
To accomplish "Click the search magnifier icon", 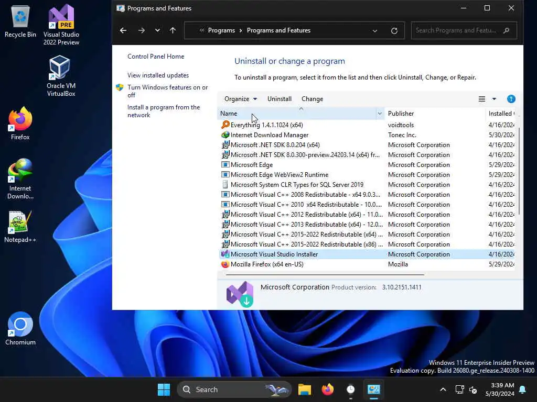I will point(506,30).
